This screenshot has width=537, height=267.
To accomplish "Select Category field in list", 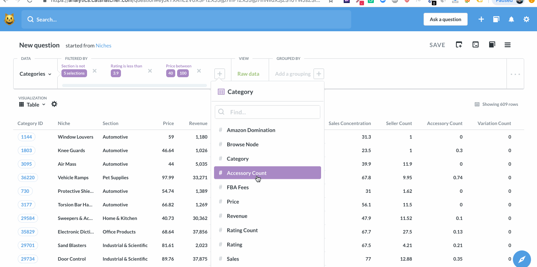I will [x=268, y=159].
